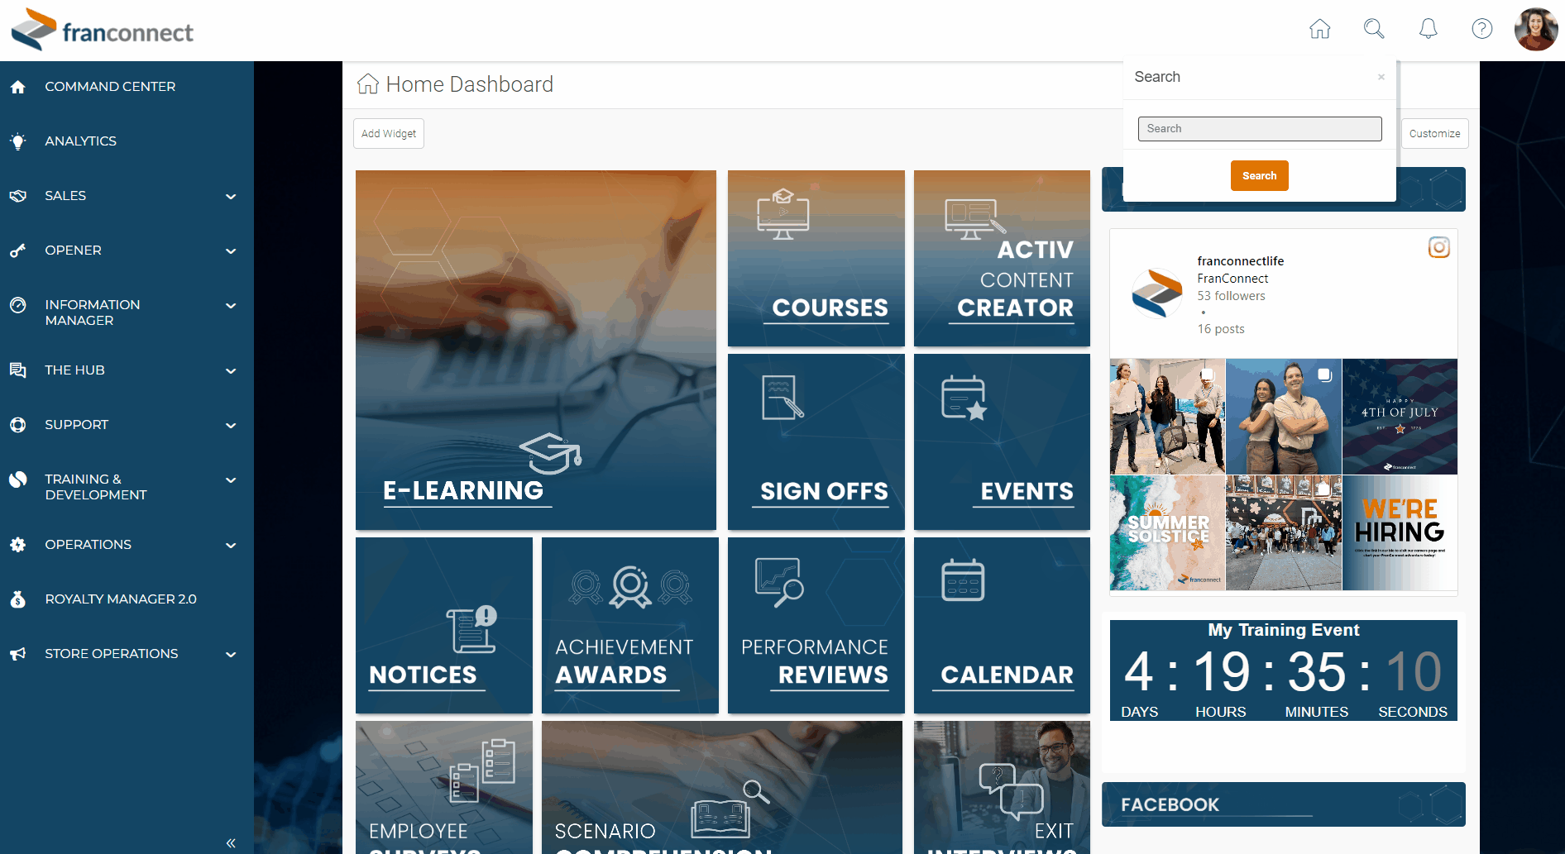Select Royalty Manager 2.0 menu item
This screenshot has height=854, width=1565.
pos(120,599)
